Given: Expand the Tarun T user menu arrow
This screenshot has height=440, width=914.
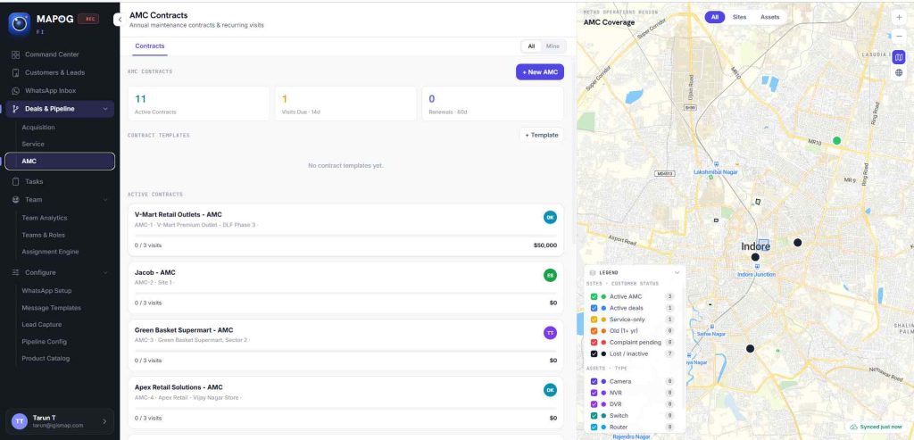Looking at the screenshot, I should tap(105, 421).
